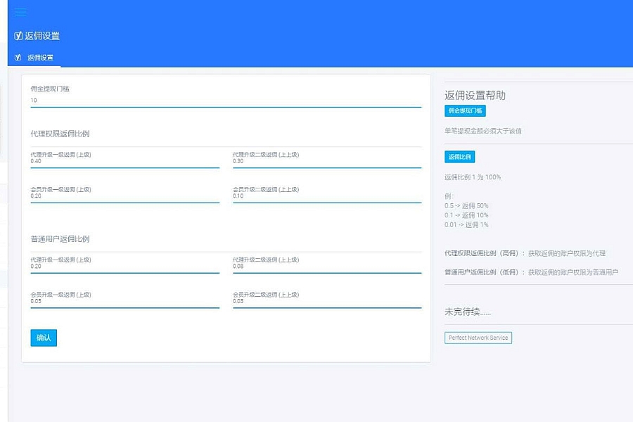Focus 代理升级一级返佣 field under 代理权限返佣比例

pos(124,162)
